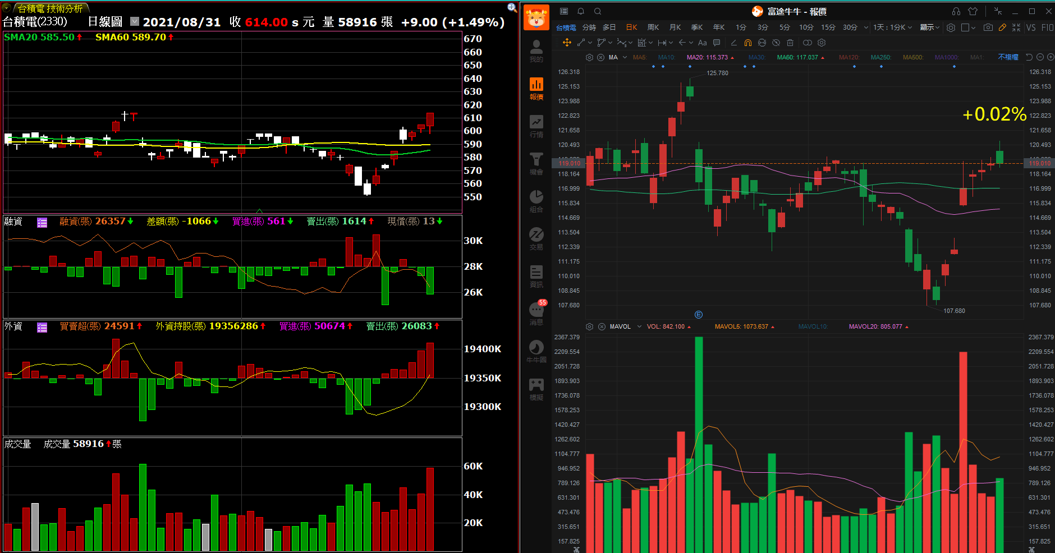Click the shrink fullscreen arrows icon in toolbar
The width and height of the screenshot is (1055, 553).
point(1016,27)
